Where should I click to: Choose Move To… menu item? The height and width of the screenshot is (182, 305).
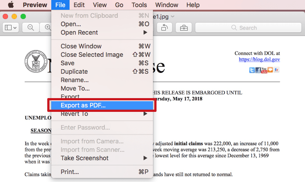coord(102,88)
